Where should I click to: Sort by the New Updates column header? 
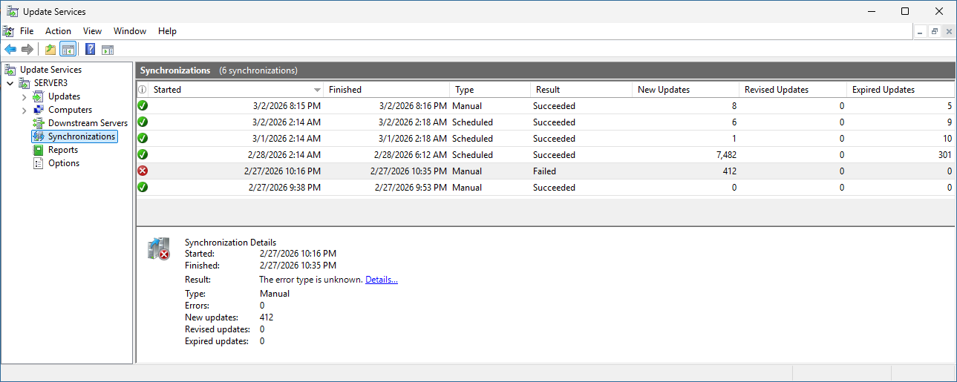click(x=687, y=90)
